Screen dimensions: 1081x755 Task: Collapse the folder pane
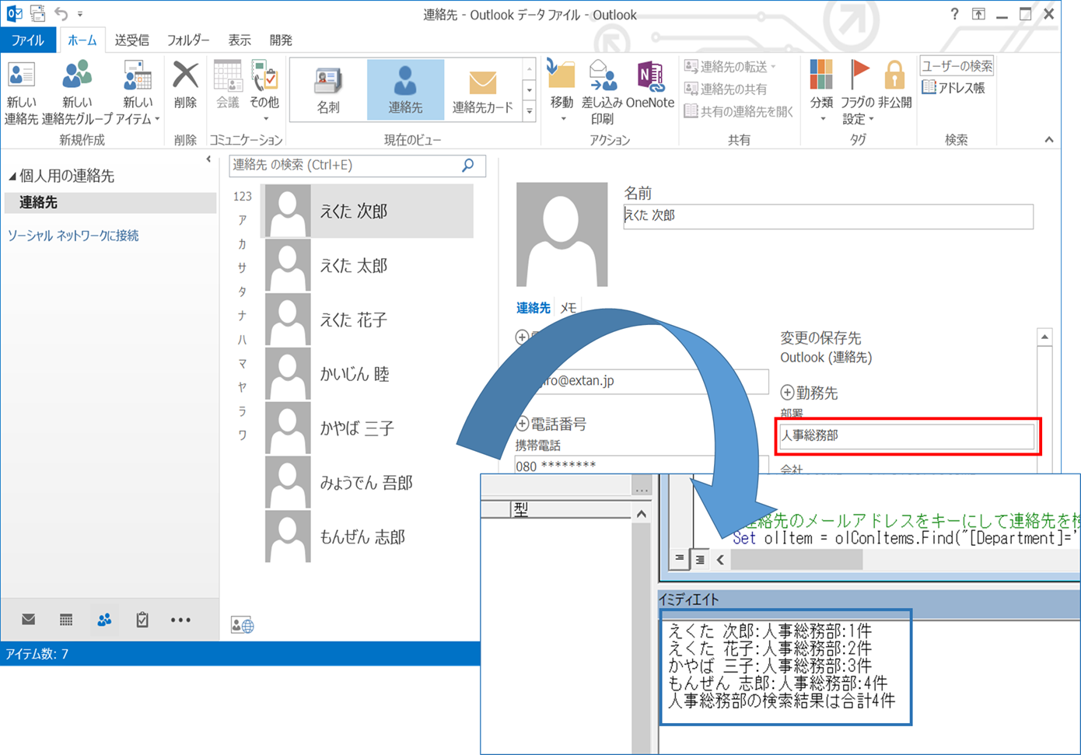[208, 159]
